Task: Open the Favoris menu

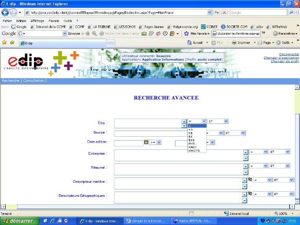Action: [54, 21]
